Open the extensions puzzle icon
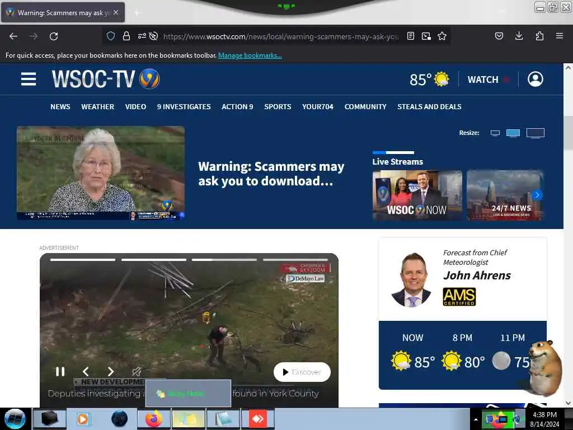 tap(539, 36)
